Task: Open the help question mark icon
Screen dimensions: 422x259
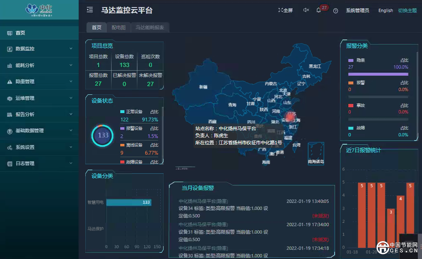Action: (335, 11)
